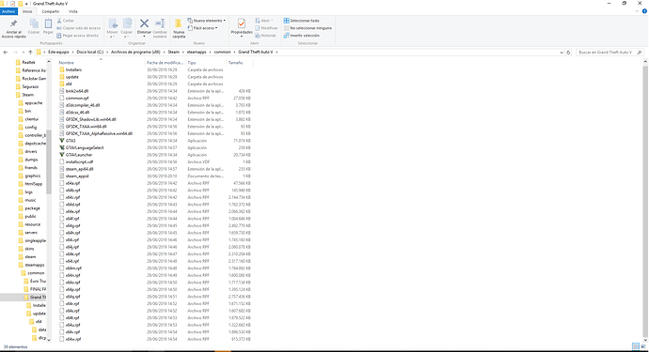Switch to Vista ribbon tab
Image resolution: width=649 pixels, height=352 pixels.
72,11
